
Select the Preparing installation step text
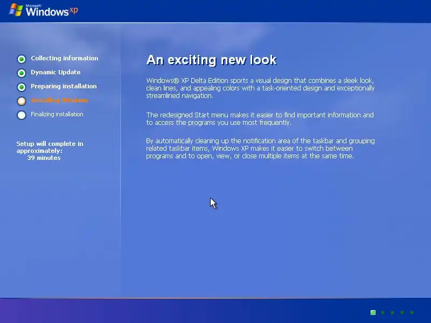coord(64,86)
